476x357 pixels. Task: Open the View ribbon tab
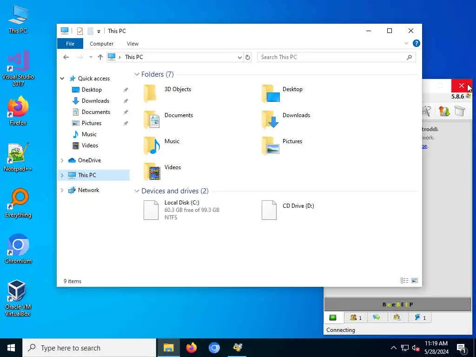pos(132,44)
